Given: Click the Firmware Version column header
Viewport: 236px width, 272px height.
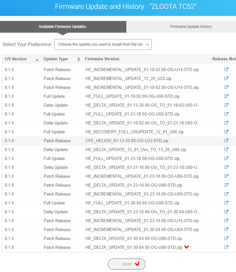Looking at the screenshot, I should [102, 59].
